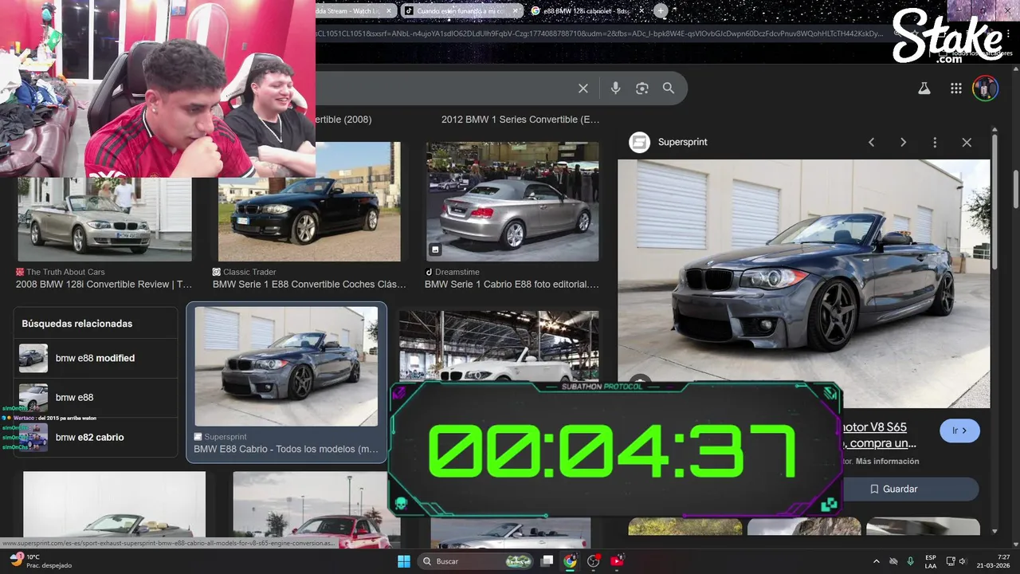Click the 'Búsquedas relacionadas' heading
This screenshot has height=574, width=1020.
[77, 324]
